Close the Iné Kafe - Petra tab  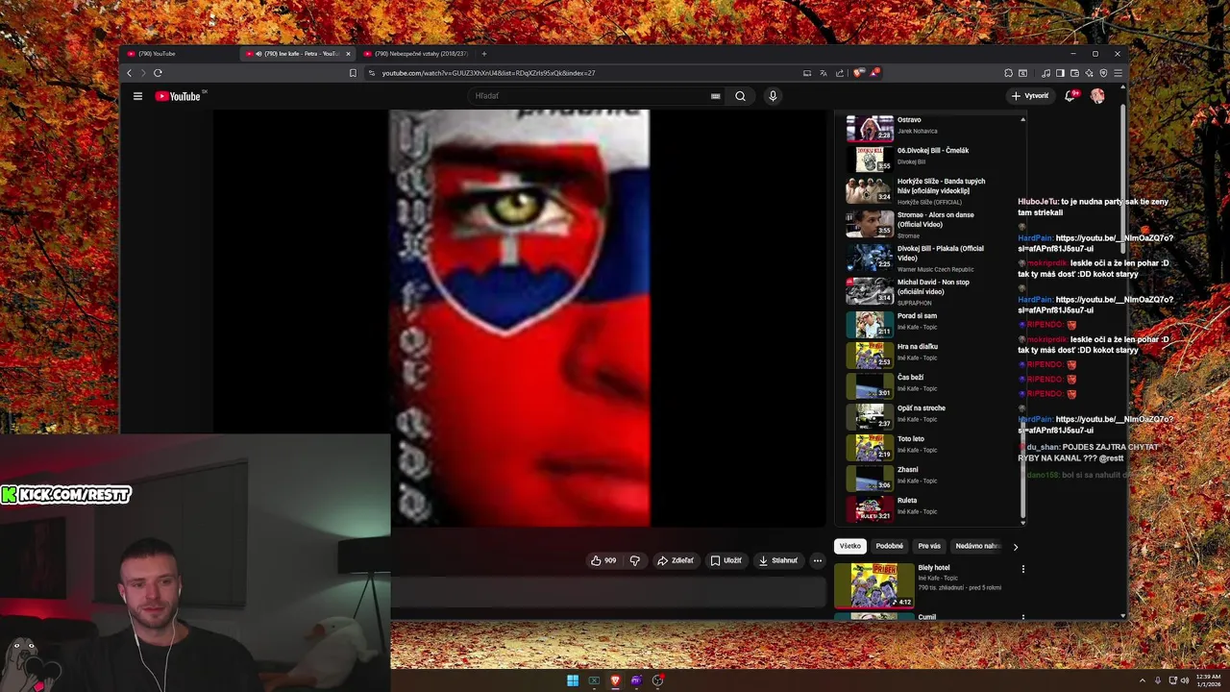(348, 54)
